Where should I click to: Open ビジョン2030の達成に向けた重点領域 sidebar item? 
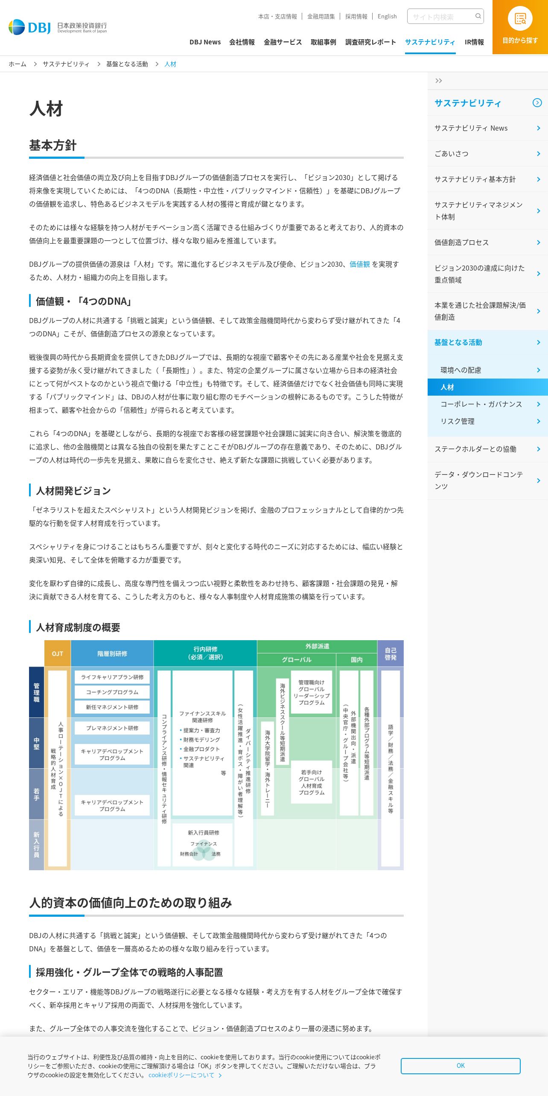pyautogui.click(x=488, y=274)
